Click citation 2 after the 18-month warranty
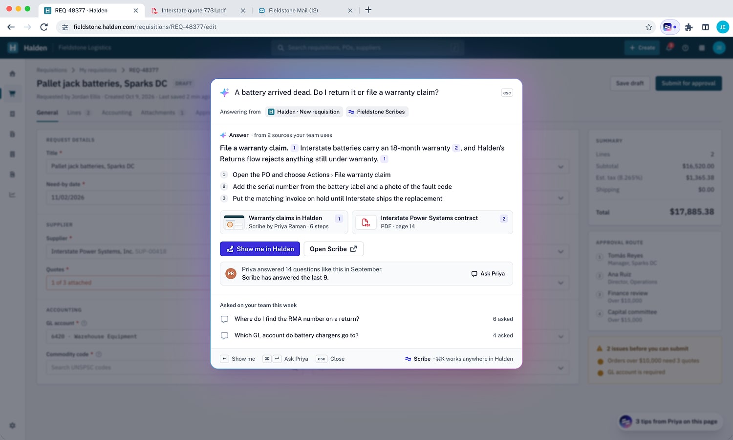The image size is (733, 440). click(456, 148)
